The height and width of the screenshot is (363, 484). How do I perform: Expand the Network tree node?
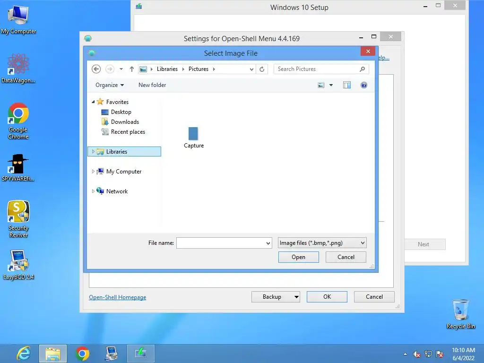tap(93, 191)
